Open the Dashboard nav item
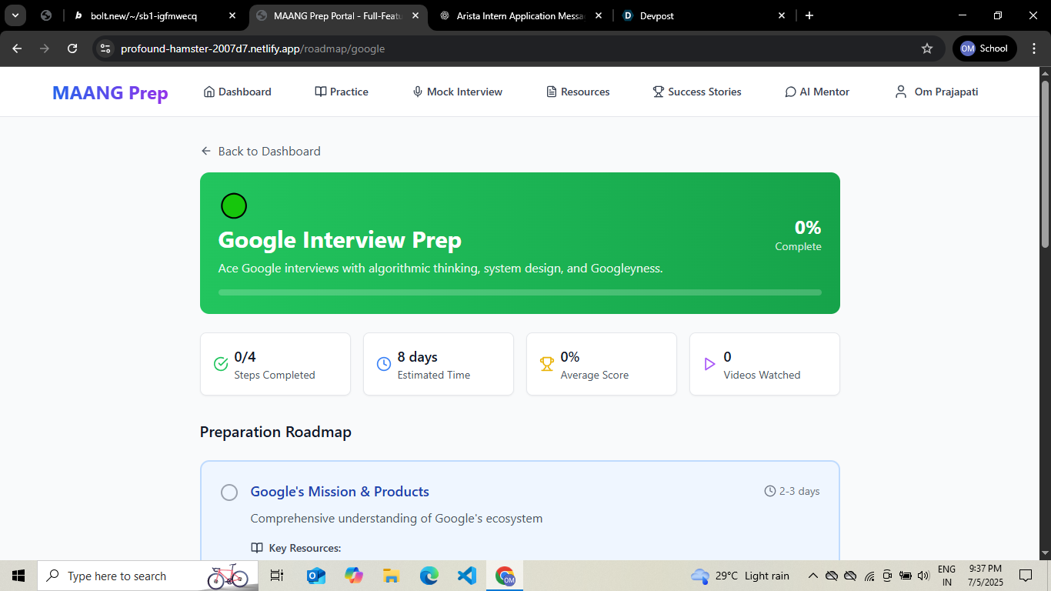 237,92
